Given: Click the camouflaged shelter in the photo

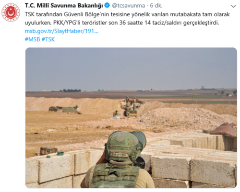Looking at the screenshot, I should 65,110.
